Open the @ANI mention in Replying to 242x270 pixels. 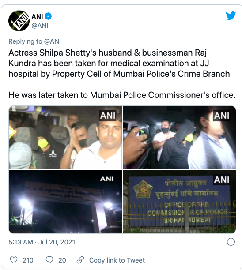[x=53, y=41]
